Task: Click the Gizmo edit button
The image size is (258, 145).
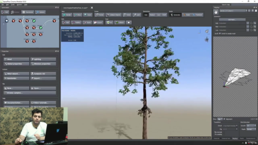Action: (x=87, y=23)
